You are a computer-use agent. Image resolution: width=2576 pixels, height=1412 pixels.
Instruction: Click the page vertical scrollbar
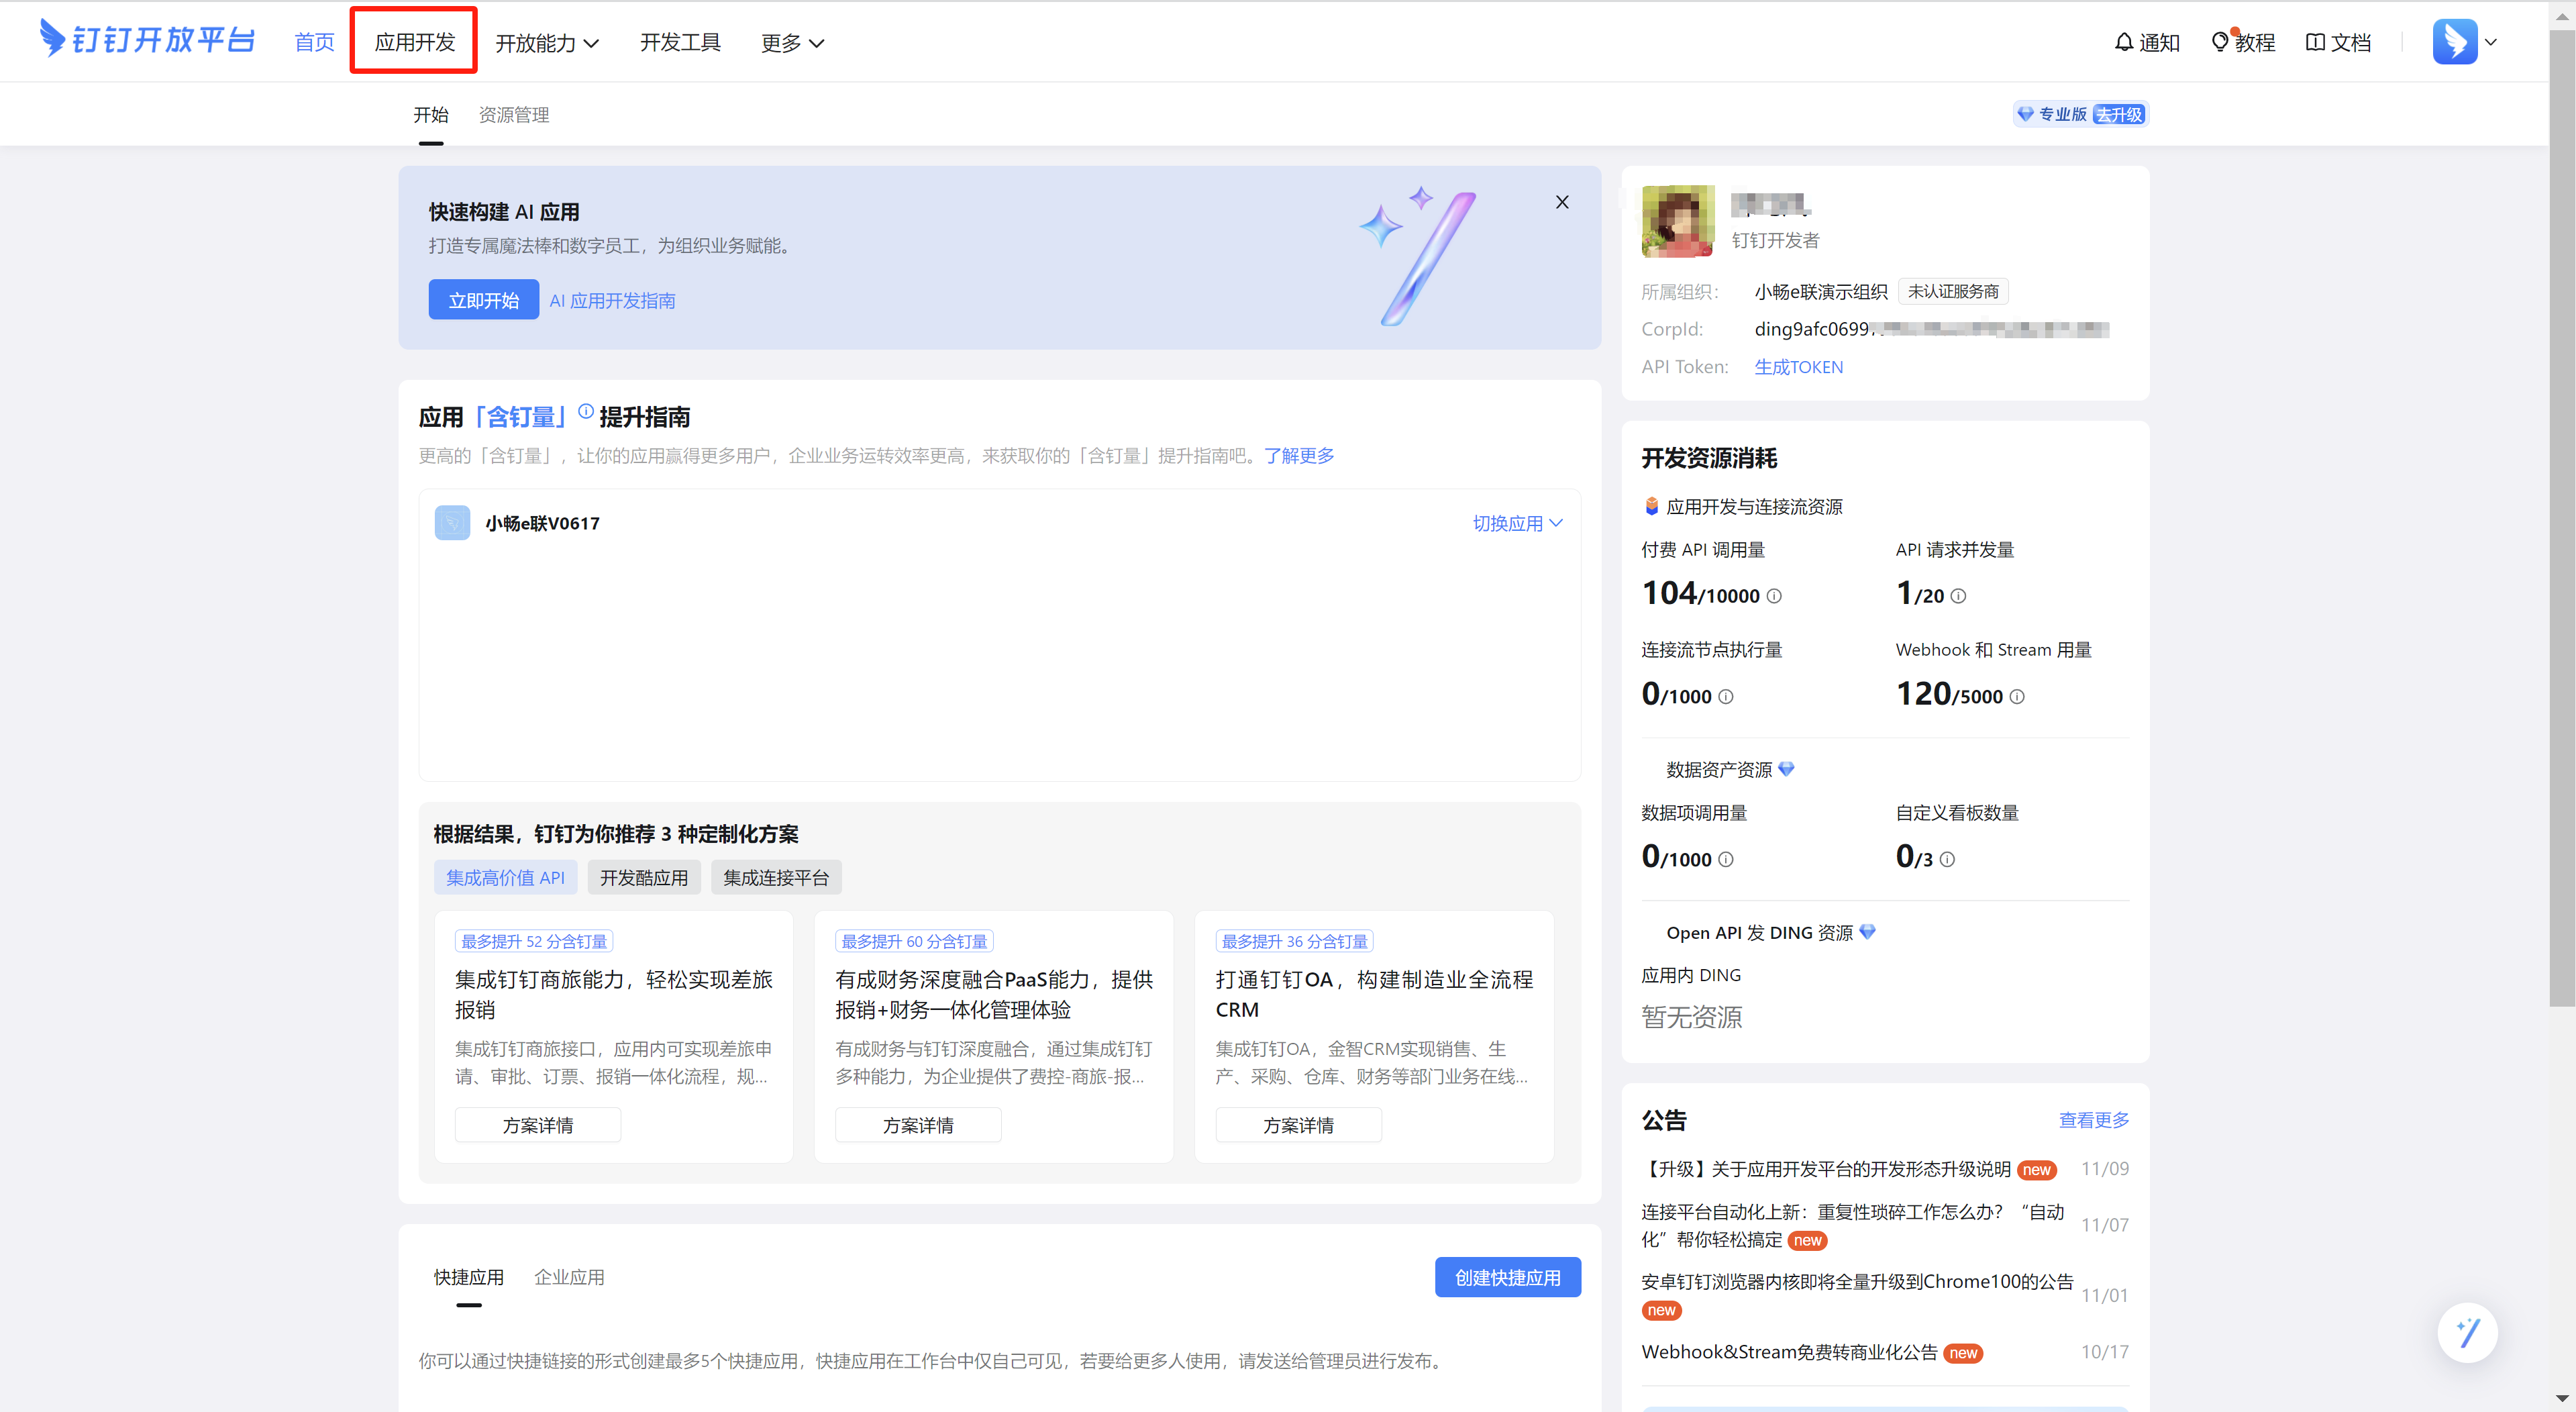coord(2562,518)
